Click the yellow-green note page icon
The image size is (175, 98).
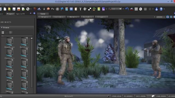pyautogui.click(x=99, y=9)
